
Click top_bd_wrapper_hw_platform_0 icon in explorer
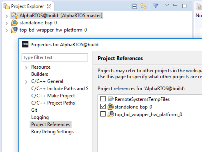coord(14,30)
